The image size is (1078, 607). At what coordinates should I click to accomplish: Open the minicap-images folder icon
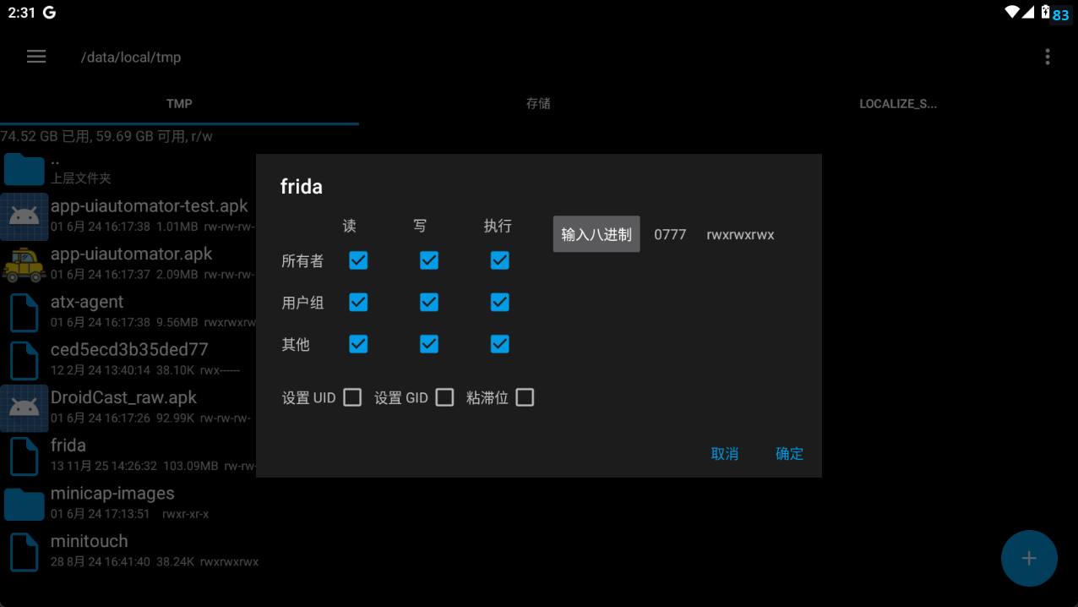(24, 504)
